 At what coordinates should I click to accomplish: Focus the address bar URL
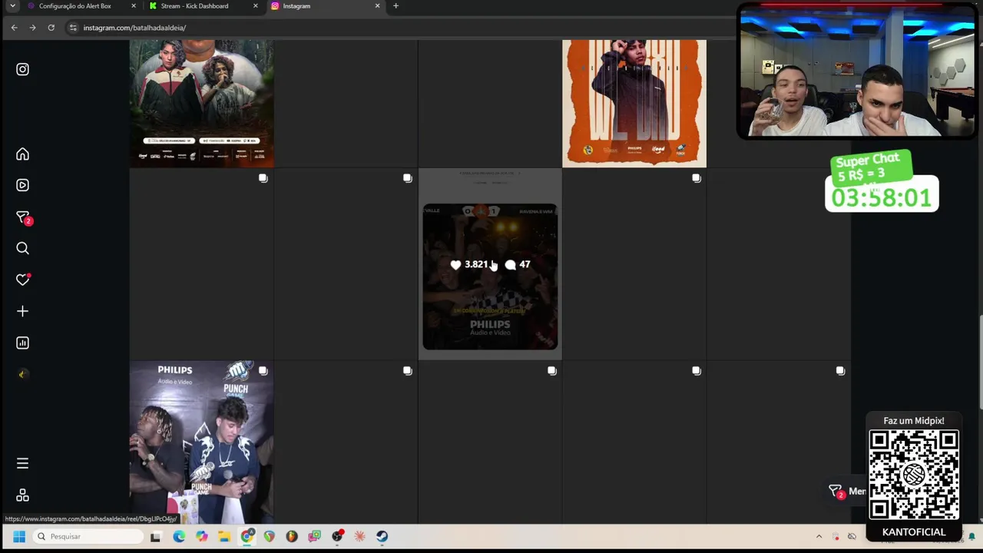(x=134, y=28)
